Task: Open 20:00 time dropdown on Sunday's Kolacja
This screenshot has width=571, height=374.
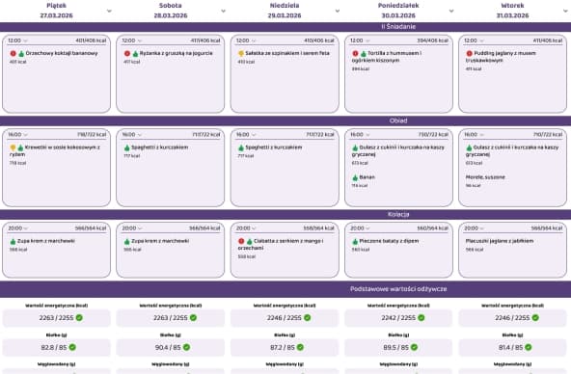Action: (x=246, y=228)
